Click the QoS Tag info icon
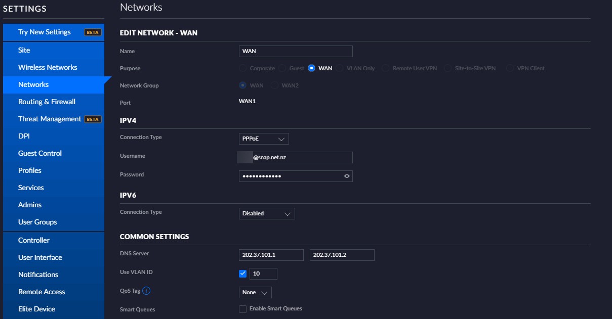 (146, 291)
